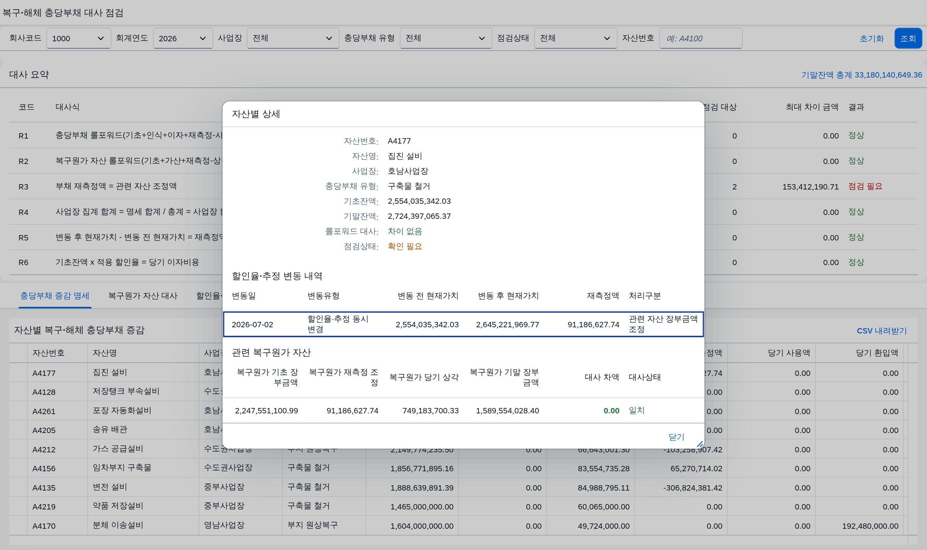Click CSV 내려받기 link
Image resolution: width=927 pixels, height=550 pixels.
(x=881, y=331)
